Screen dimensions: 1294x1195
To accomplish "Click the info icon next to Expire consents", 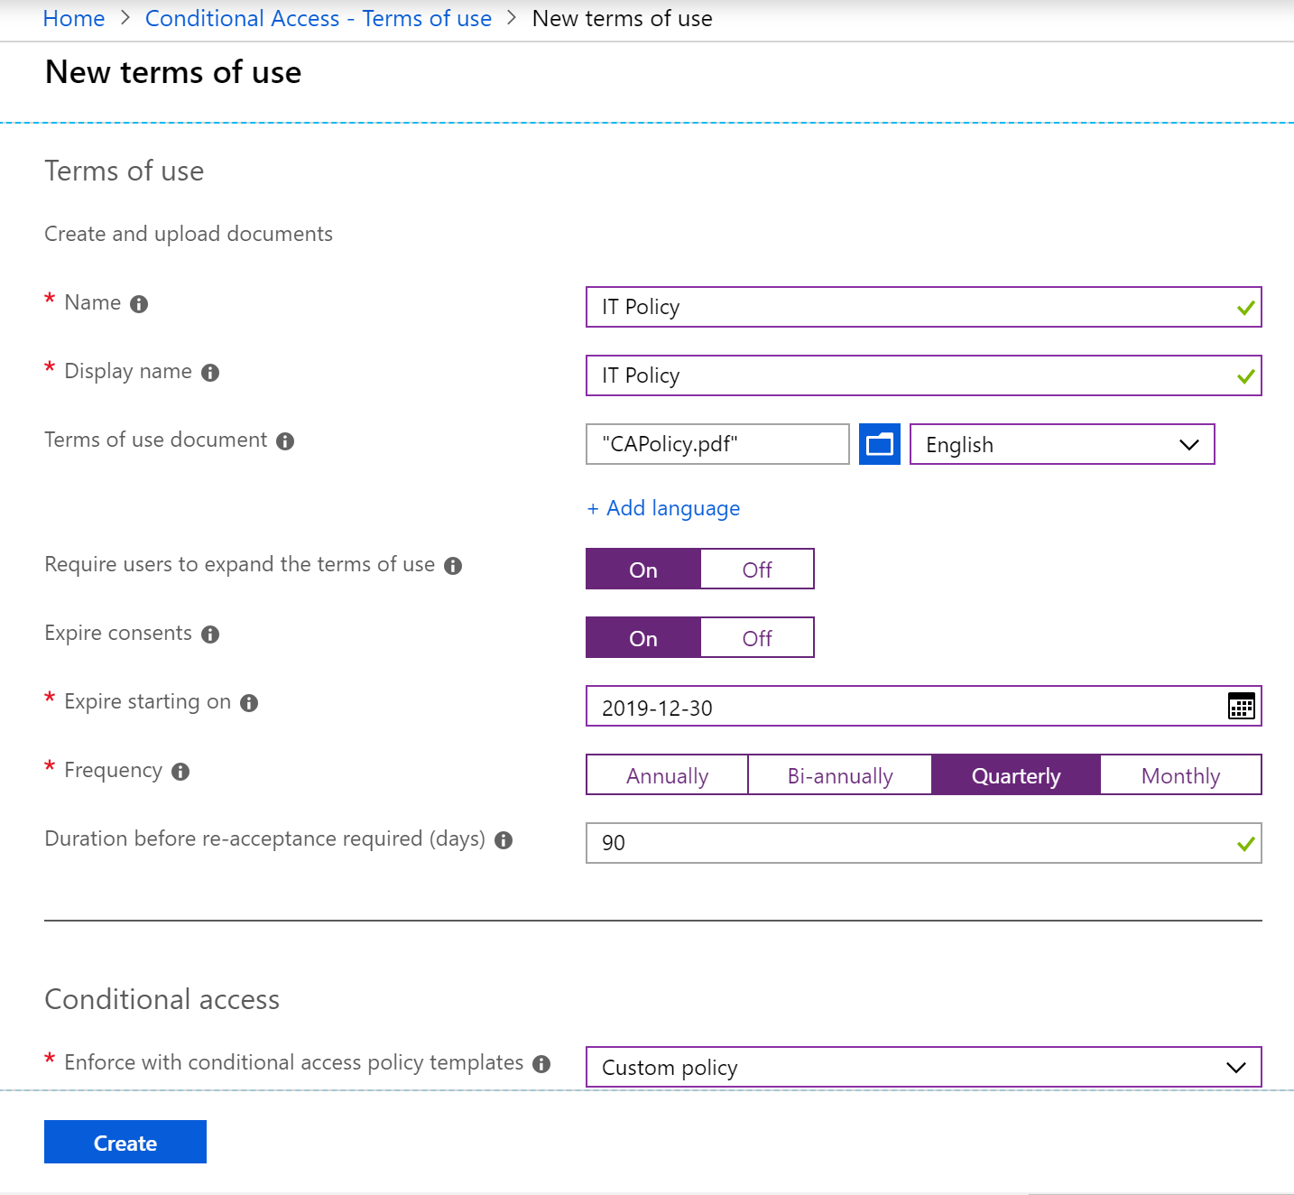I will [x=210, y=635].
